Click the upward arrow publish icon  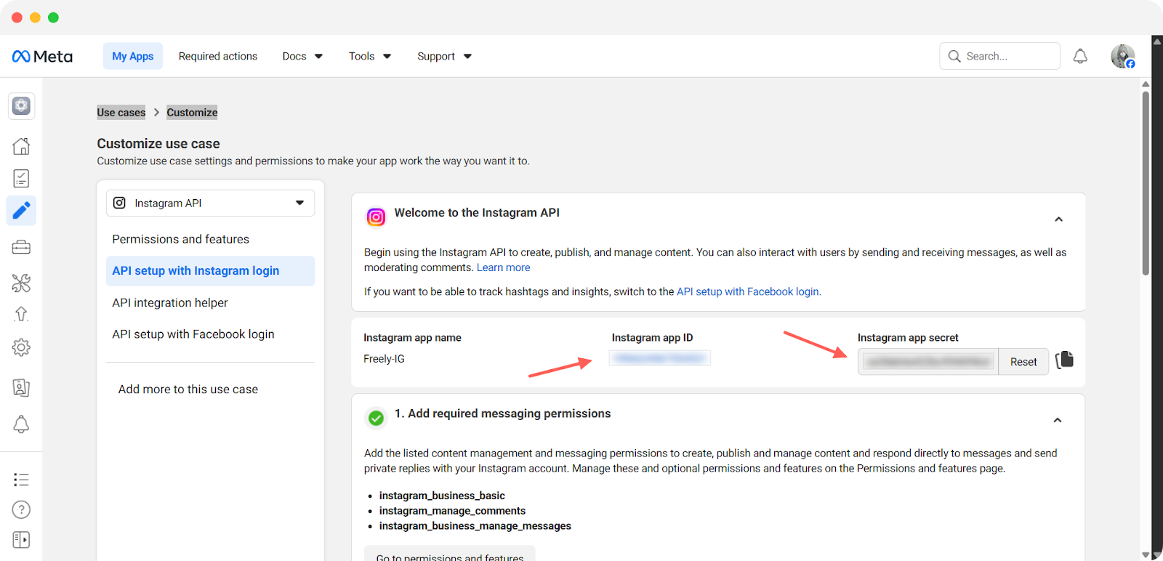(21, 314)
